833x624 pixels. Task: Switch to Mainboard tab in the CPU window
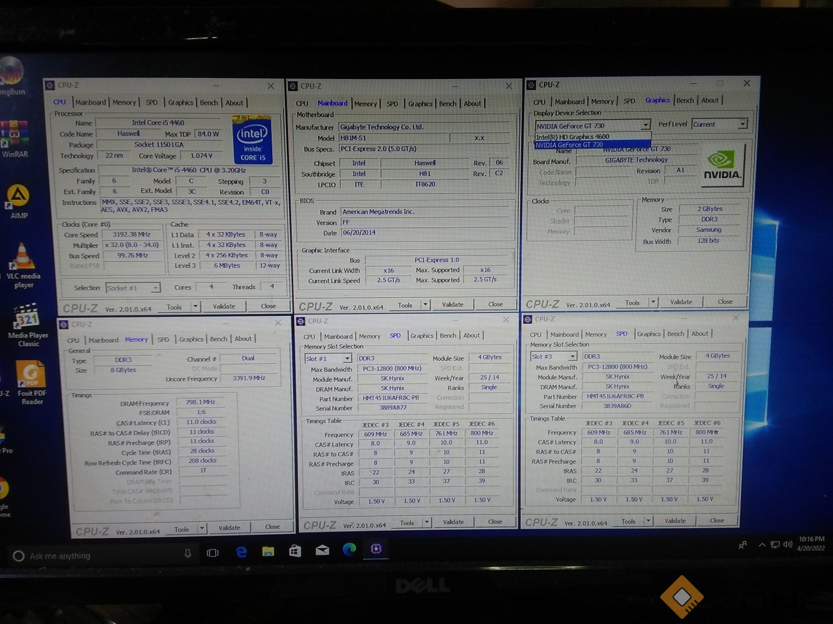pos(91,102)
